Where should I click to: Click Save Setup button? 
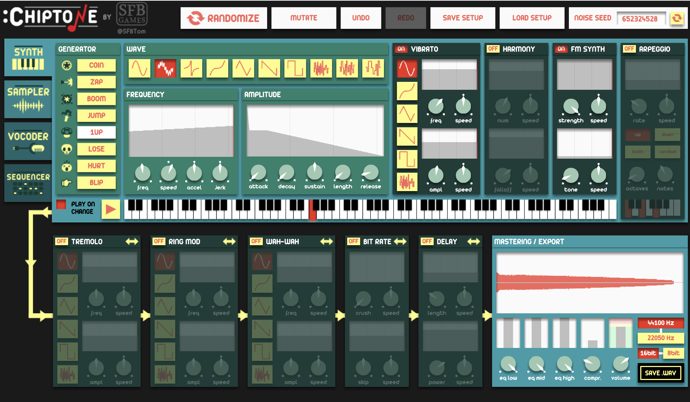(x=463, y=18)
